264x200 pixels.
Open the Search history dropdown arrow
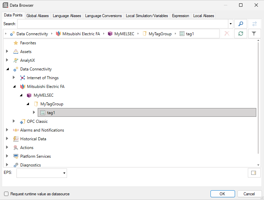230,24
